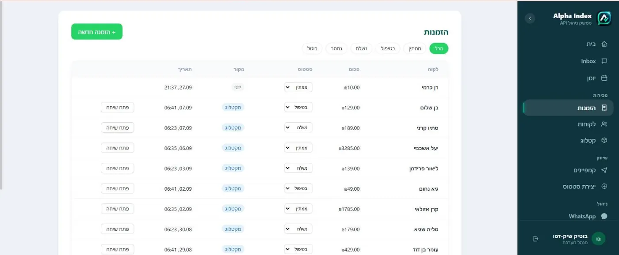The width and height of the screenshot is (619, 255).
Task: Expand status dropdown for טליה שגיא
Action: tap(298, 229)
